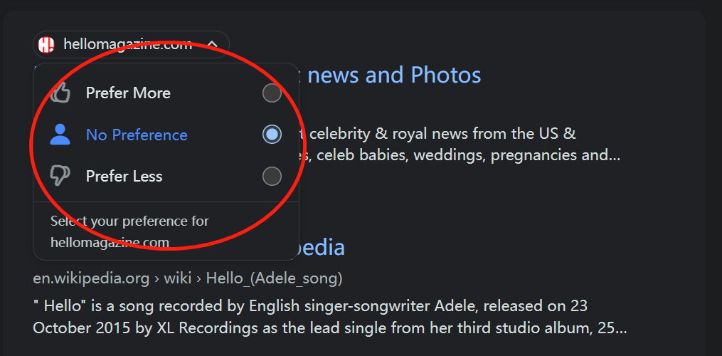
Task: Open the Wikipedia result title link
Action: (x=322, y=247)
